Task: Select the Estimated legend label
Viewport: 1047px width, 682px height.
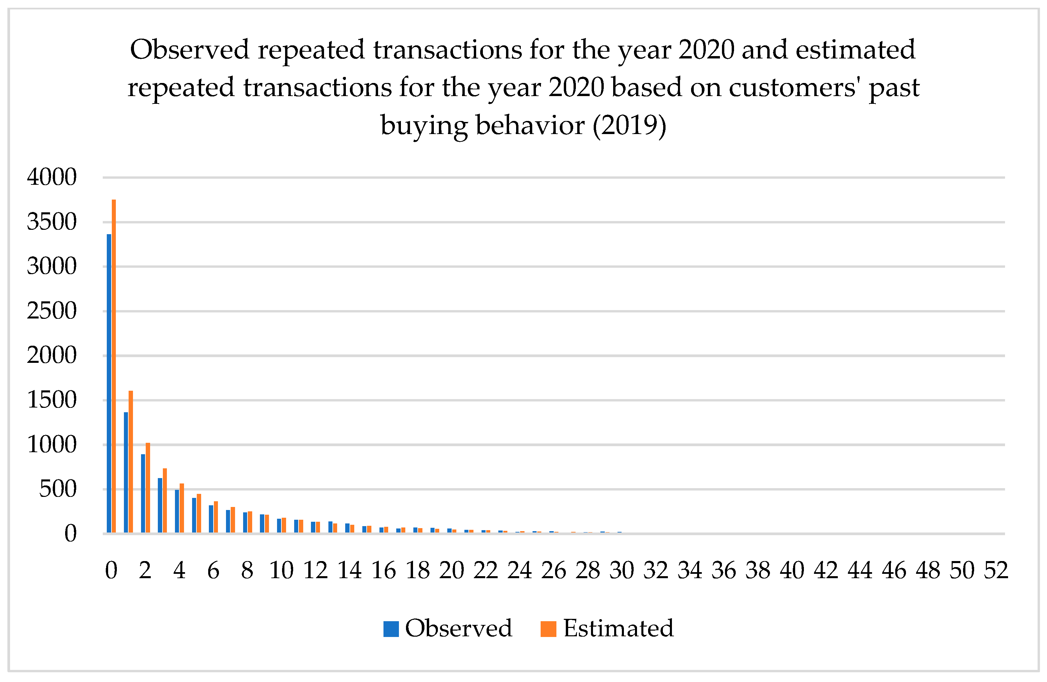Action: (618, 628)
